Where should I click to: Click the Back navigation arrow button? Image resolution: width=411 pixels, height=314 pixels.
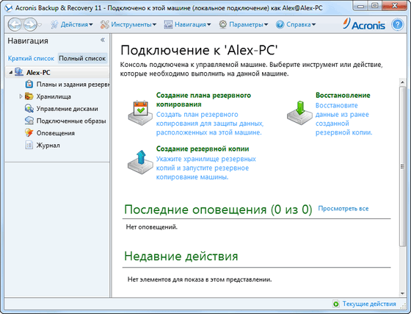pos(15,25)
